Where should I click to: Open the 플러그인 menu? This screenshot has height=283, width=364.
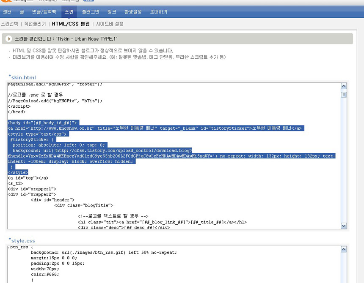point(91,12)
